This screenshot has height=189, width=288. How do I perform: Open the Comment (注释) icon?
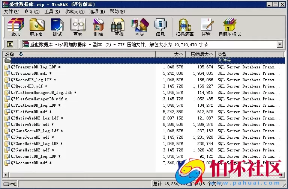207,27
